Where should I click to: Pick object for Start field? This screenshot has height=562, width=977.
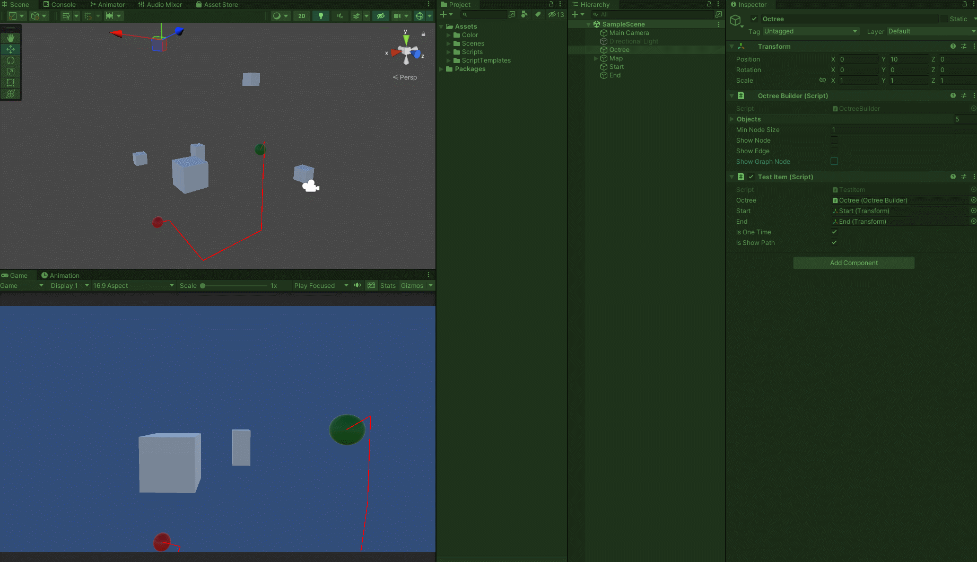click(973, 210)
